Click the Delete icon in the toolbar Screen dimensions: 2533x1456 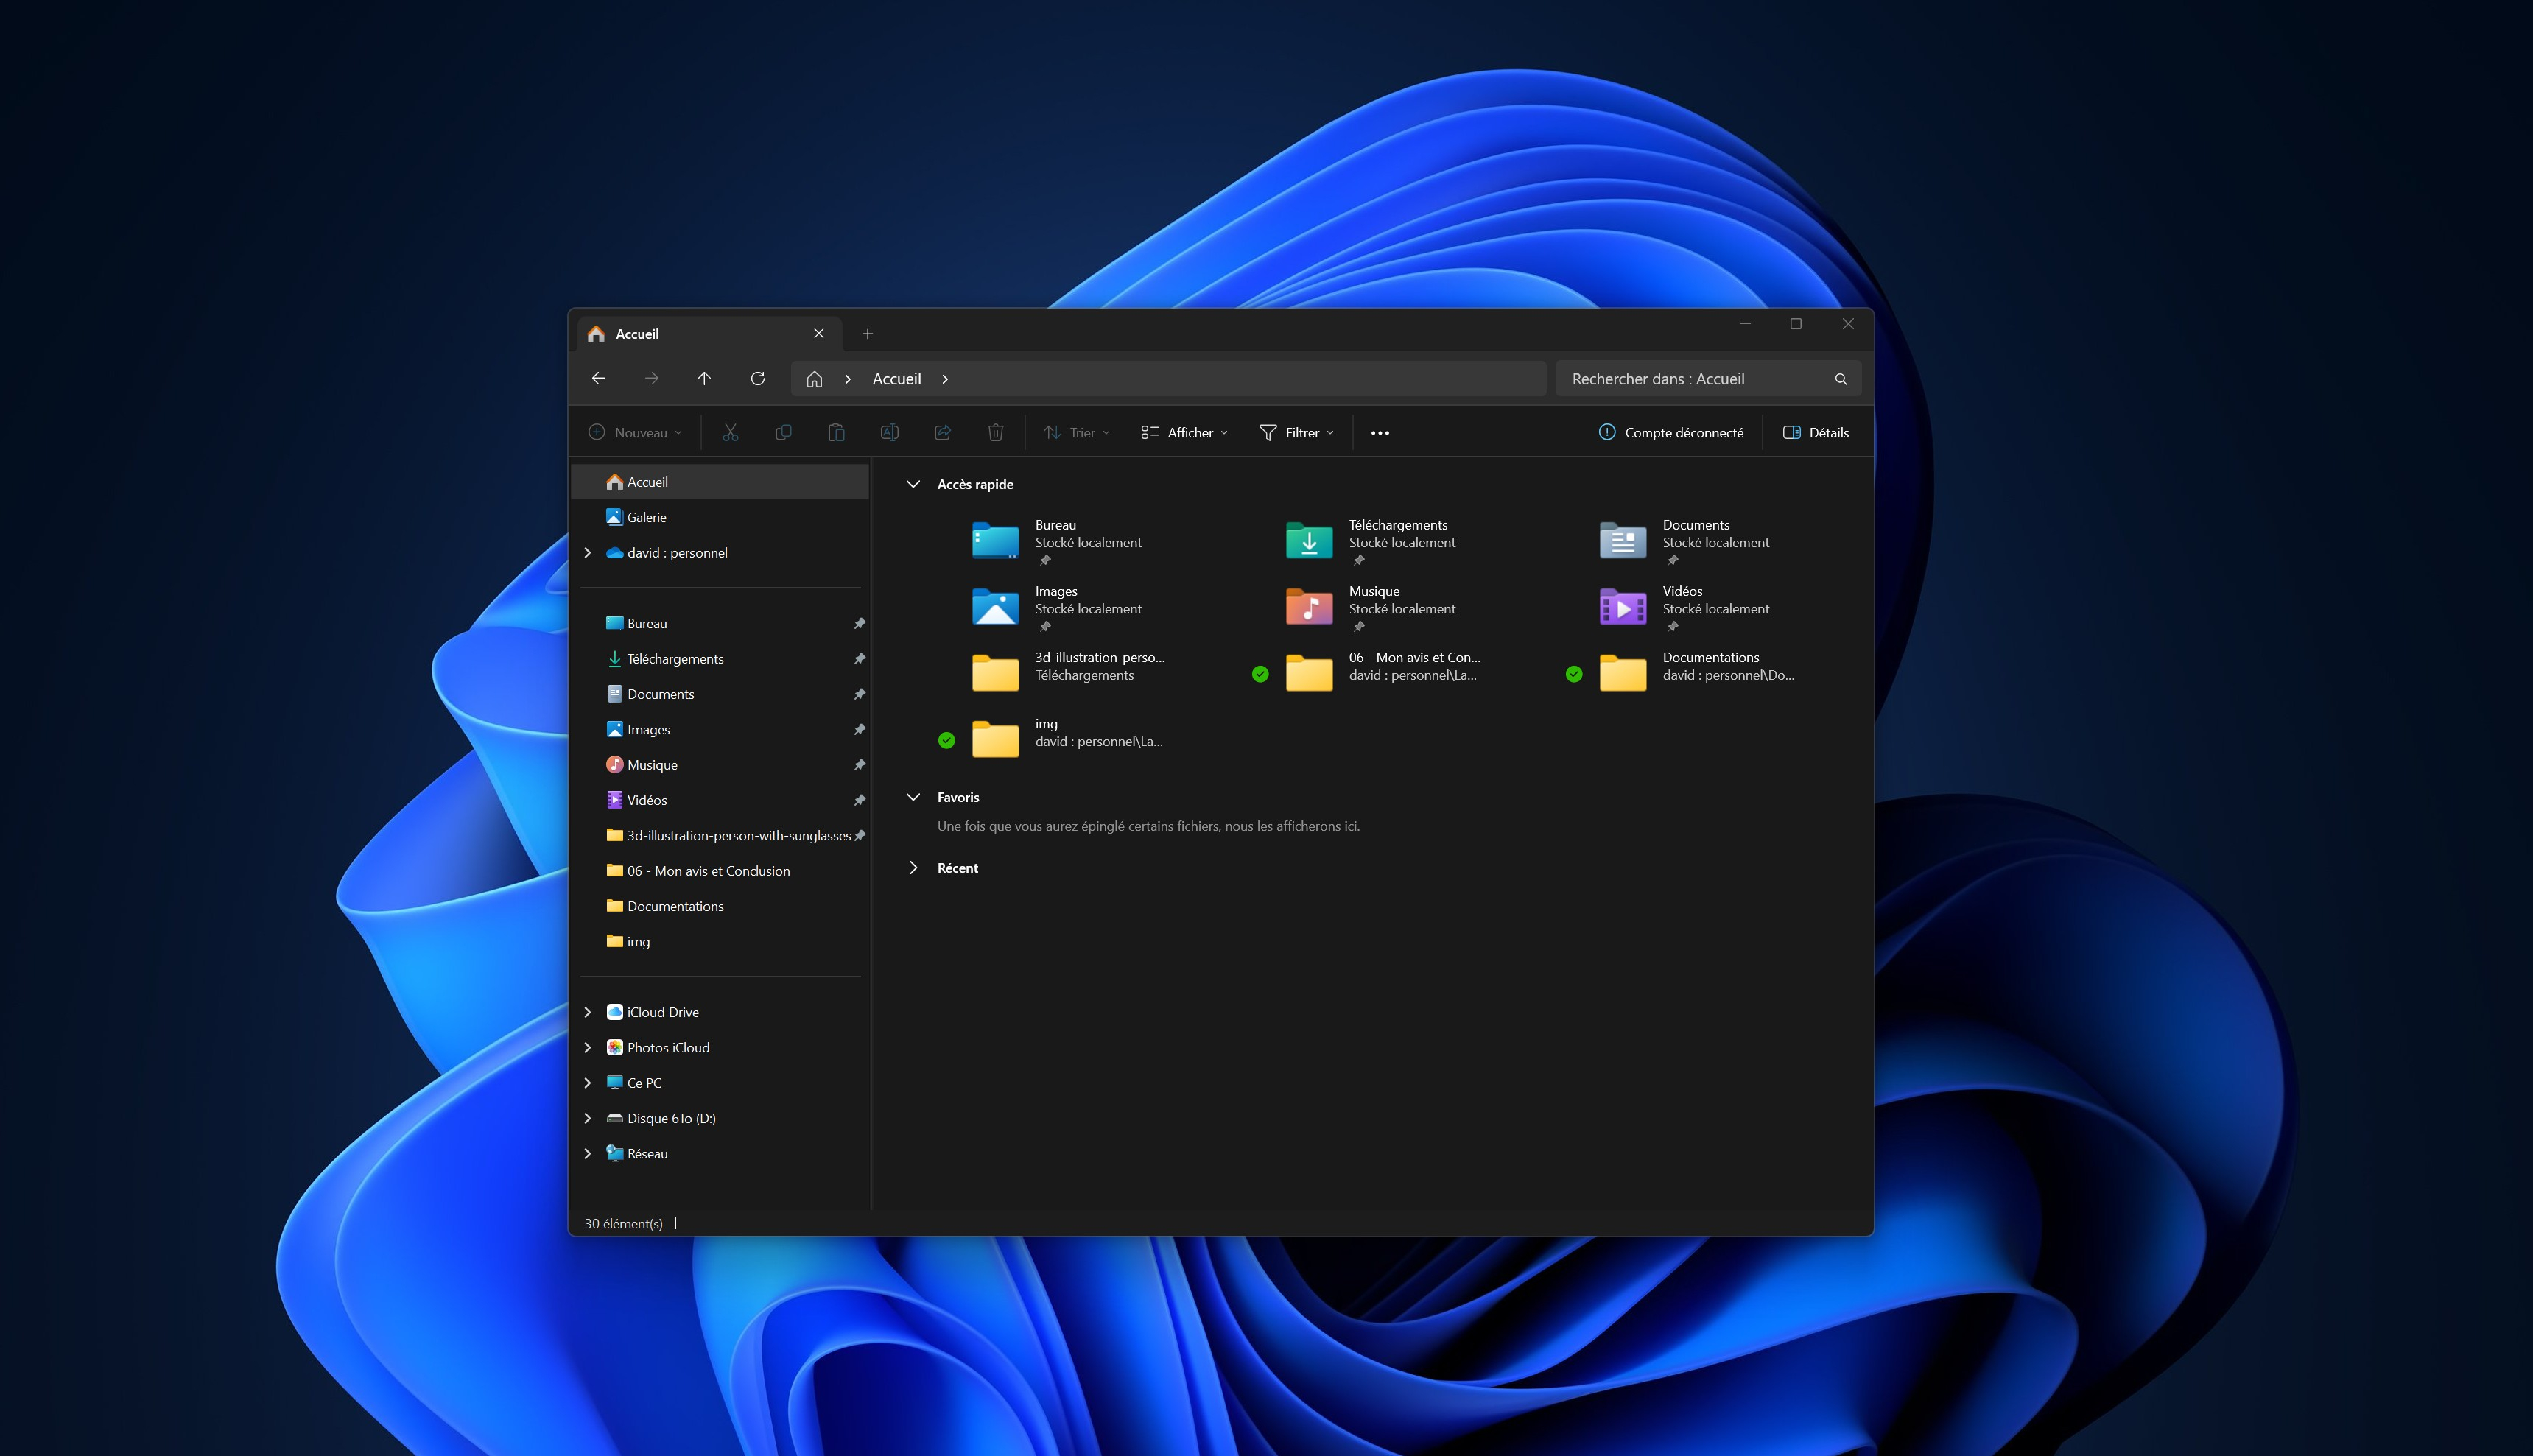(x=995, y=431)
